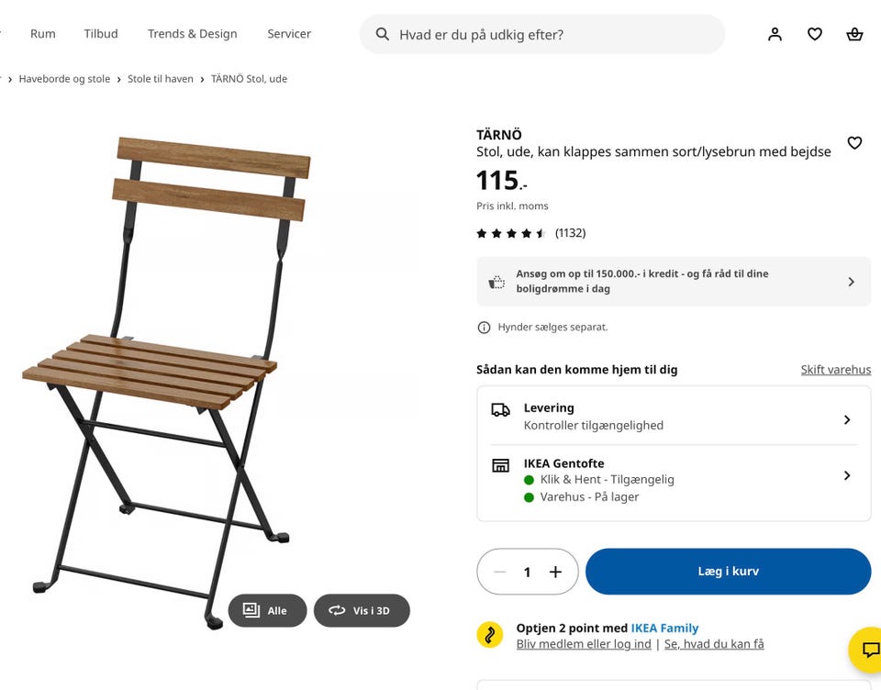Screen dimensions: 881x690
Task: Click the Skift varehus link
Action: [x=835, y=370]
